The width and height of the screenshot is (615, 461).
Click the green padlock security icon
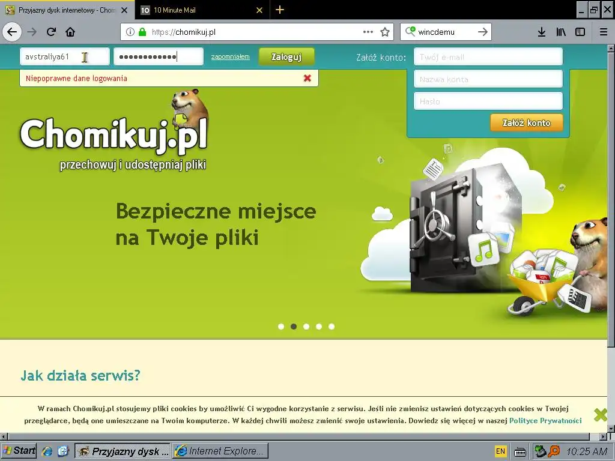click(x=142, y=32)
